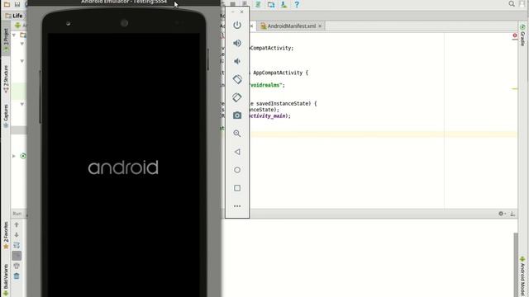Open the Project tool window tab
Image resolution: width=529 pixels, height=297 pixels.
6,40
